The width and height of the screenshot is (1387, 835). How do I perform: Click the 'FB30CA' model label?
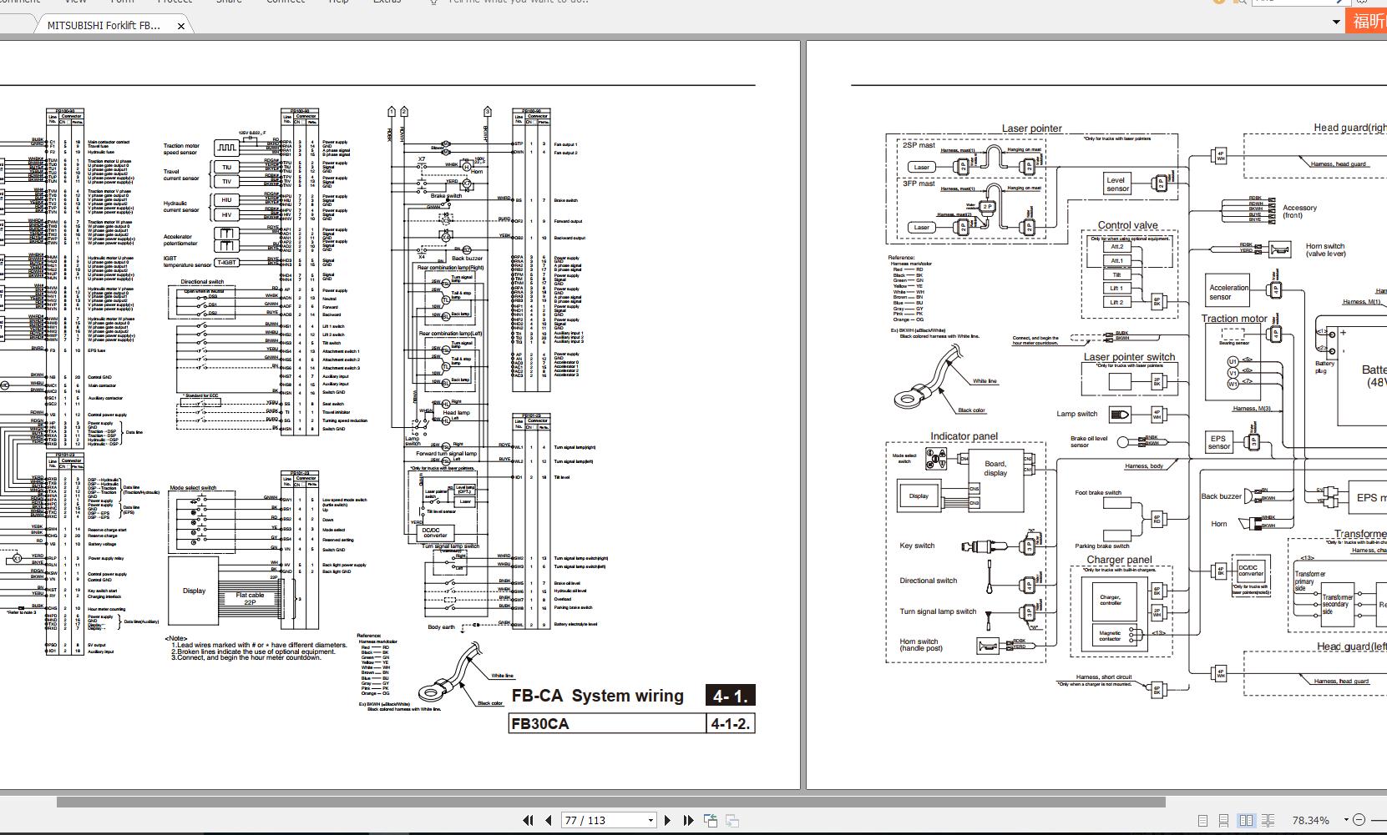[539, 724]
